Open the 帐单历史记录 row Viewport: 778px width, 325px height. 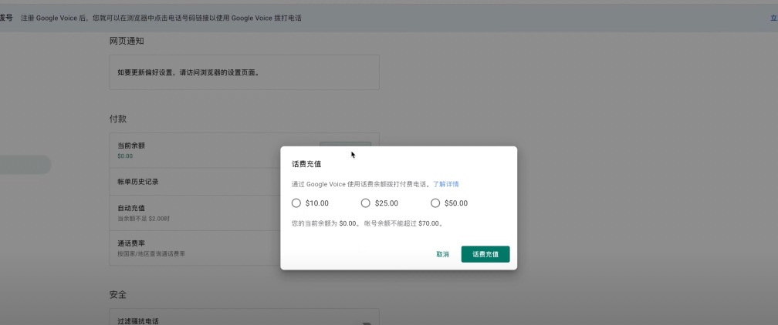244,182
